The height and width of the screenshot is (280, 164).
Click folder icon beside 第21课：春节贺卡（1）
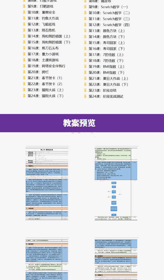[x=24, y=78]
